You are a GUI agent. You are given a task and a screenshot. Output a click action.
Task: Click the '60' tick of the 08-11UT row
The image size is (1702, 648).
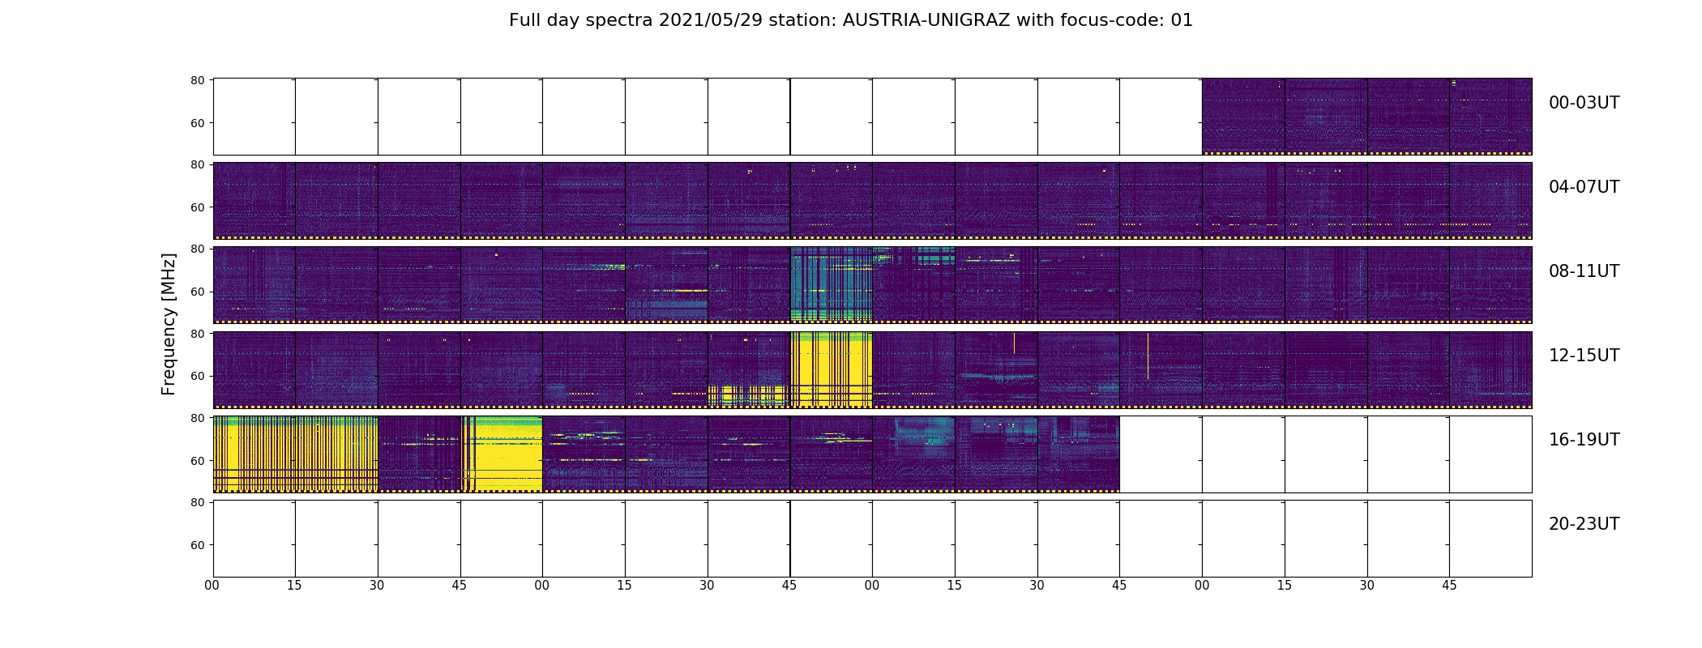click(197, 292)
